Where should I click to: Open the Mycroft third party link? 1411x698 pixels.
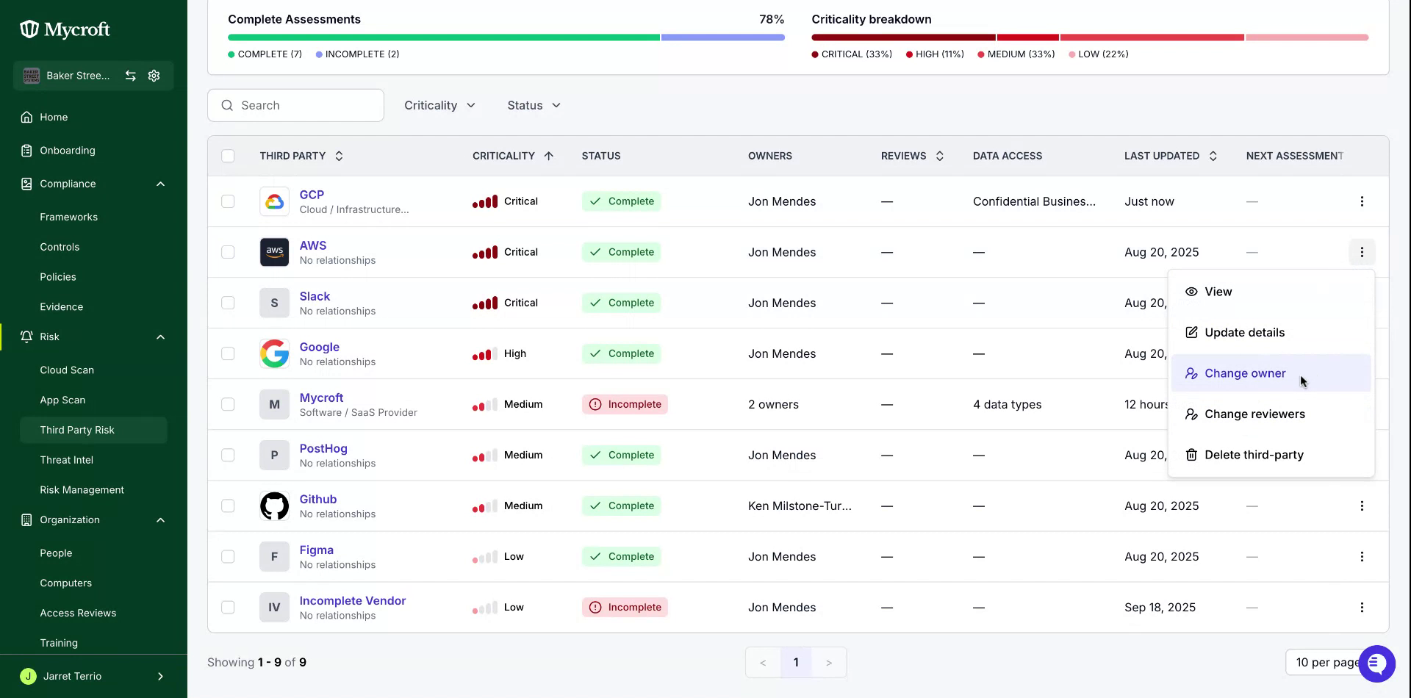coord(321,397)
